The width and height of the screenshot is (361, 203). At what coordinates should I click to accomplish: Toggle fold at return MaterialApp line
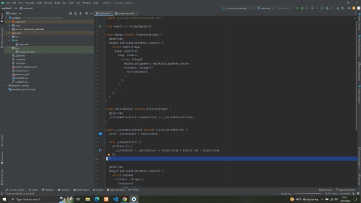[105, 47]
